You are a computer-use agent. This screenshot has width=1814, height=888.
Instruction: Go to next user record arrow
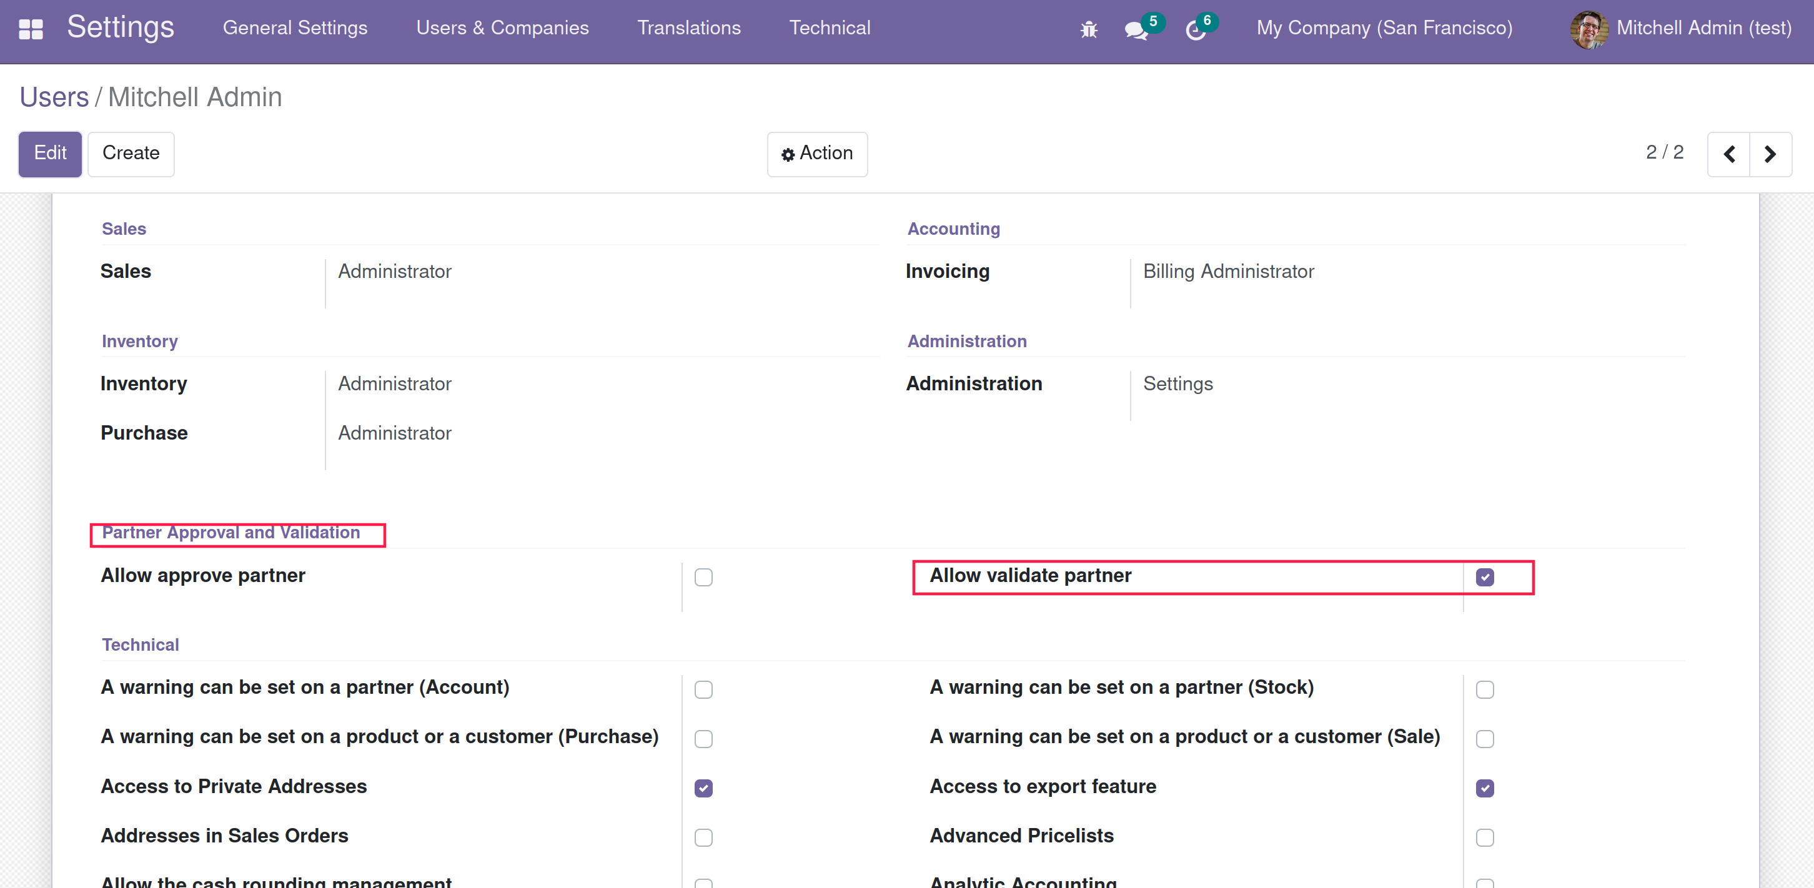point(1770,154)
